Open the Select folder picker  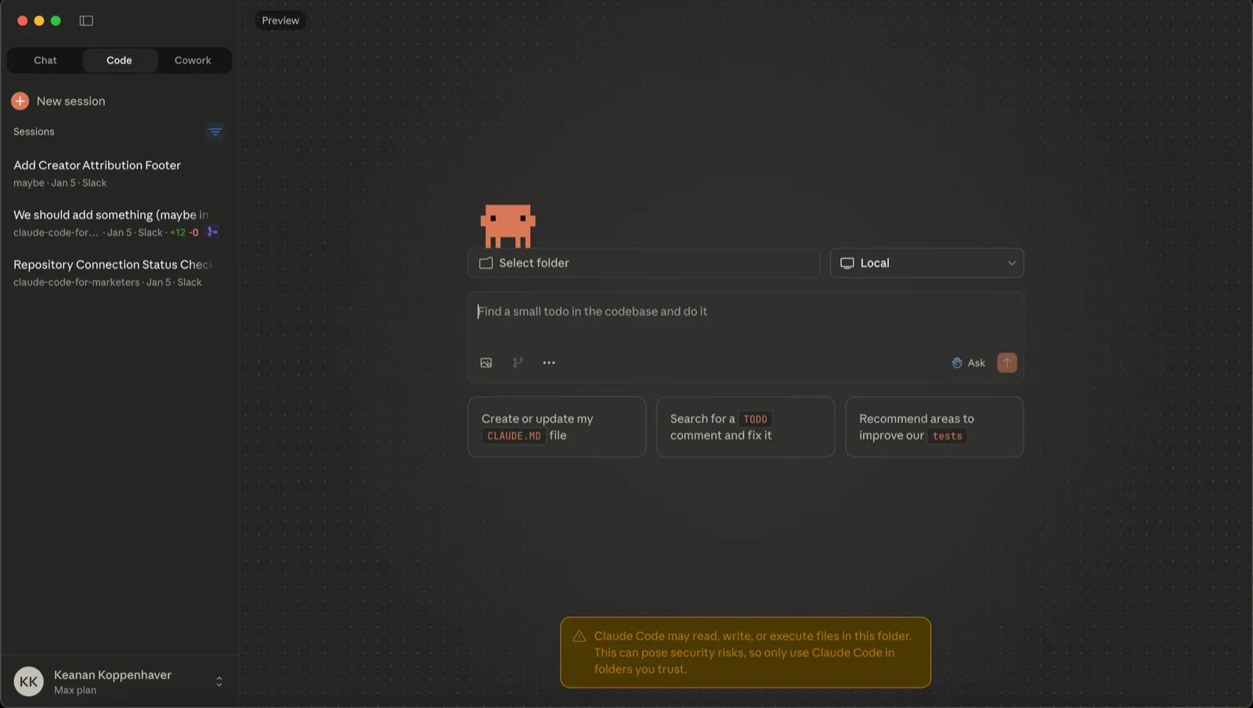pyautogui.click(x=644, y=262)
